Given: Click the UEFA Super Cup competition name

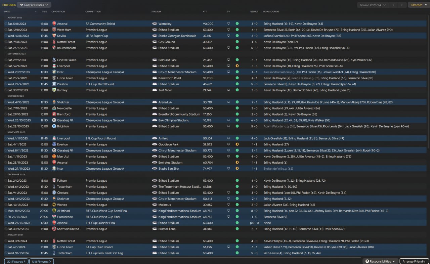Looking at the screenshot, I should 97,36.
